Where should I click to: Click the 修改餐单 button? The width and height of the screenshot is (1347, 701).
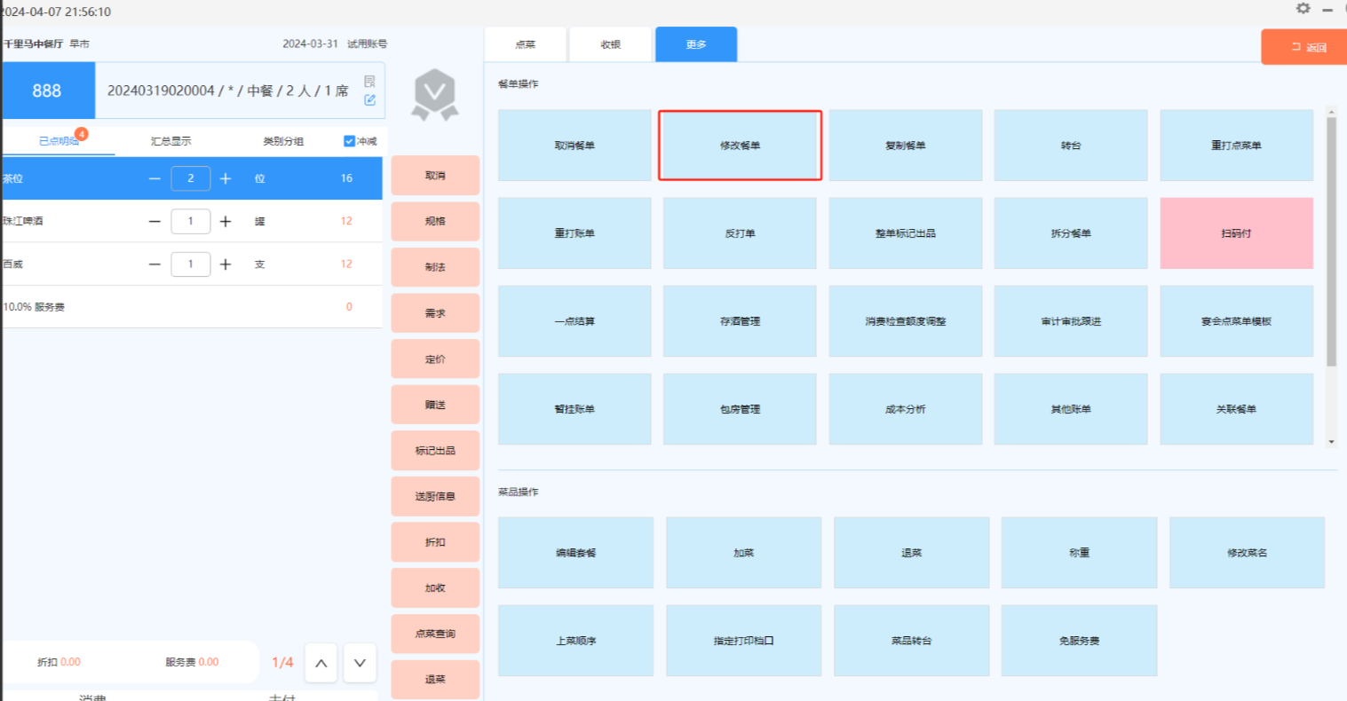pos(740,146)
